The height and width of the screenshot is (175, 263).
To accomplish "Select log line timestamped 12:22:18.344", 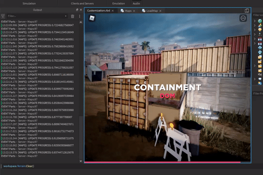I will click(38, 138).
